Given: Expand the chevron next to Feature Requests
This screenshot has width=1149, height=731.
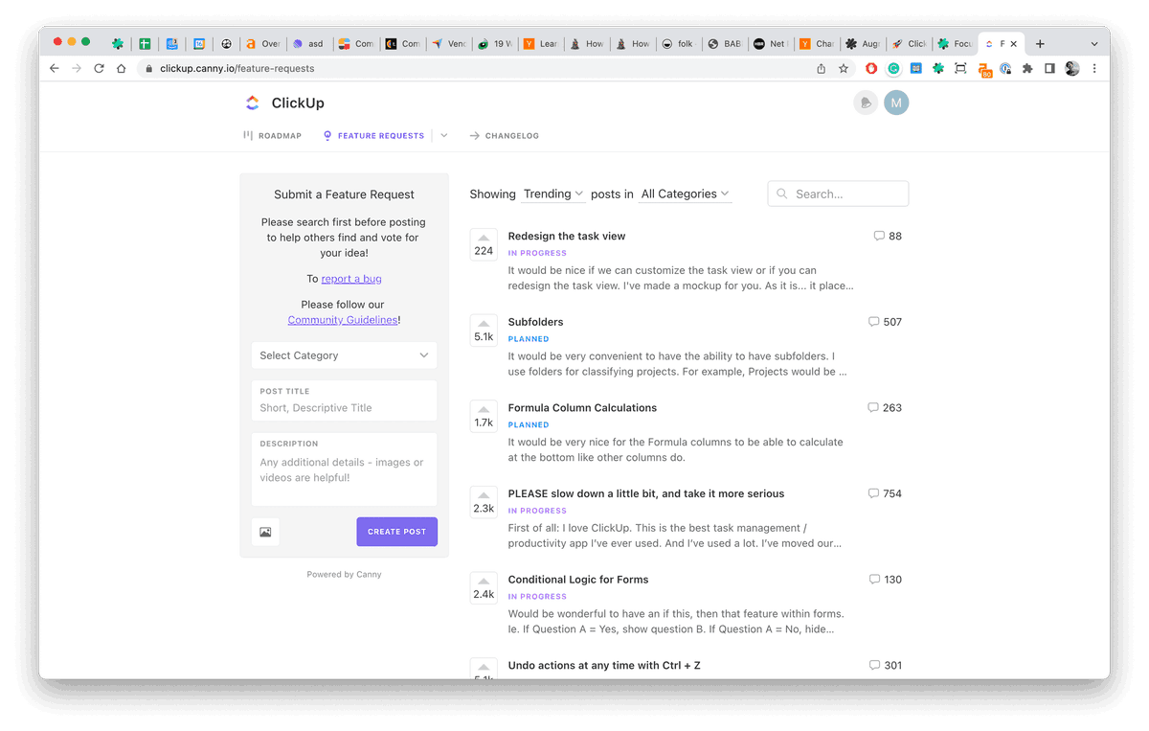Looking at the screenshot, I should (x=443, y=136).
